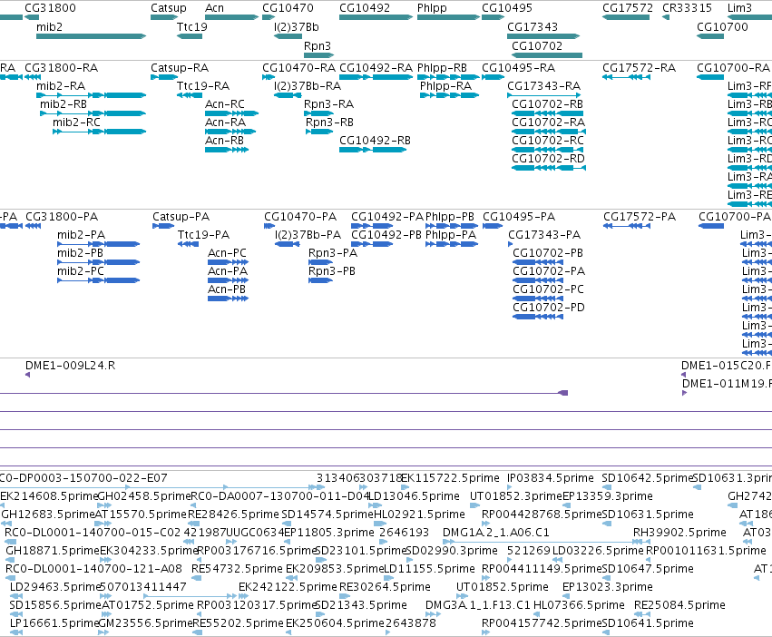Click the Catsup-PA protein label
772x637 pixels.
(x=181, y=216)
